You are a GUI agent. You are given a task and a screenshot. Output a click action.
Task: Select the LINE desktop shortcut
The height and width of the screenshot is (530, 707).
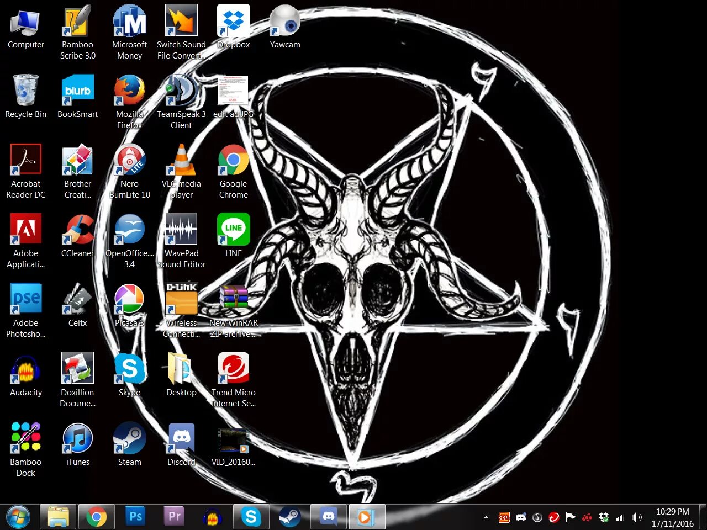coord(233,236)
